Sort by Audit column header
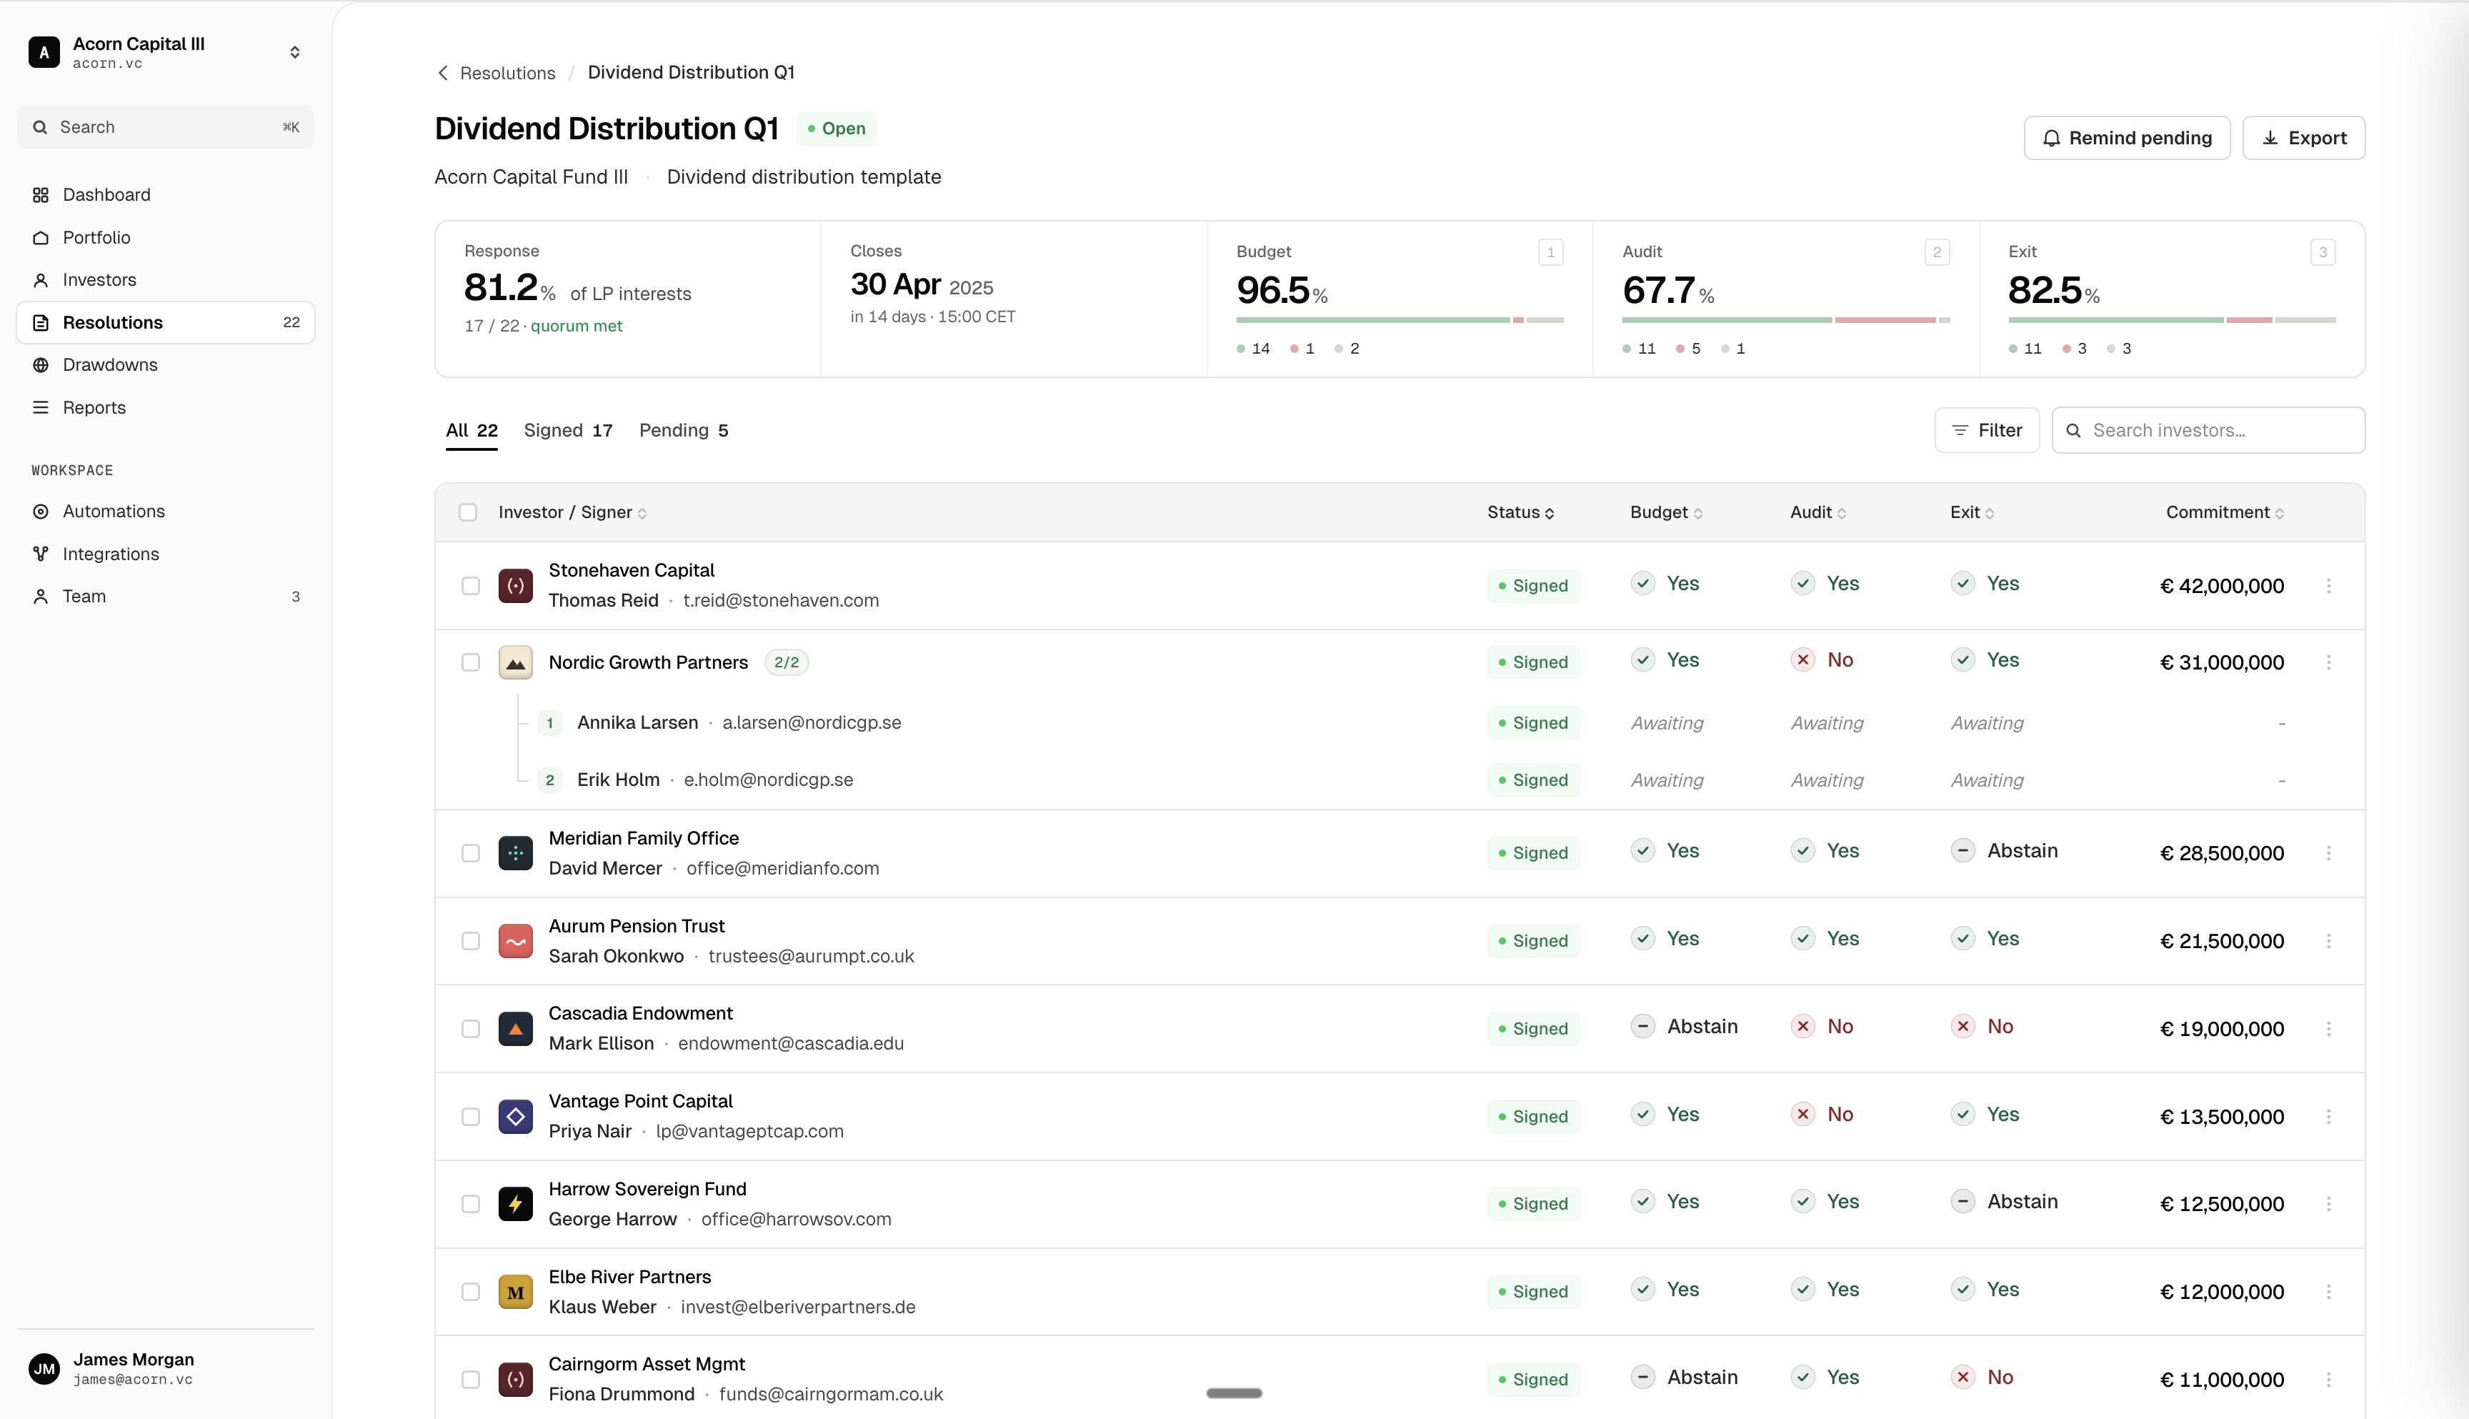The width and height of the screenshot is (2469, 1419). [1818, 512]
